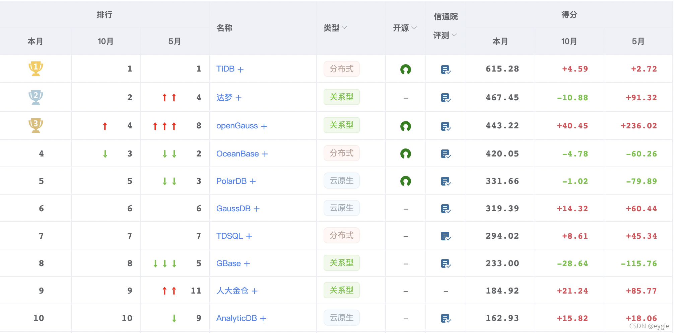Screen dimensions: 674x333
Task: Click the 云原生 tag in GaussDB row
Action: click(341, 208)
